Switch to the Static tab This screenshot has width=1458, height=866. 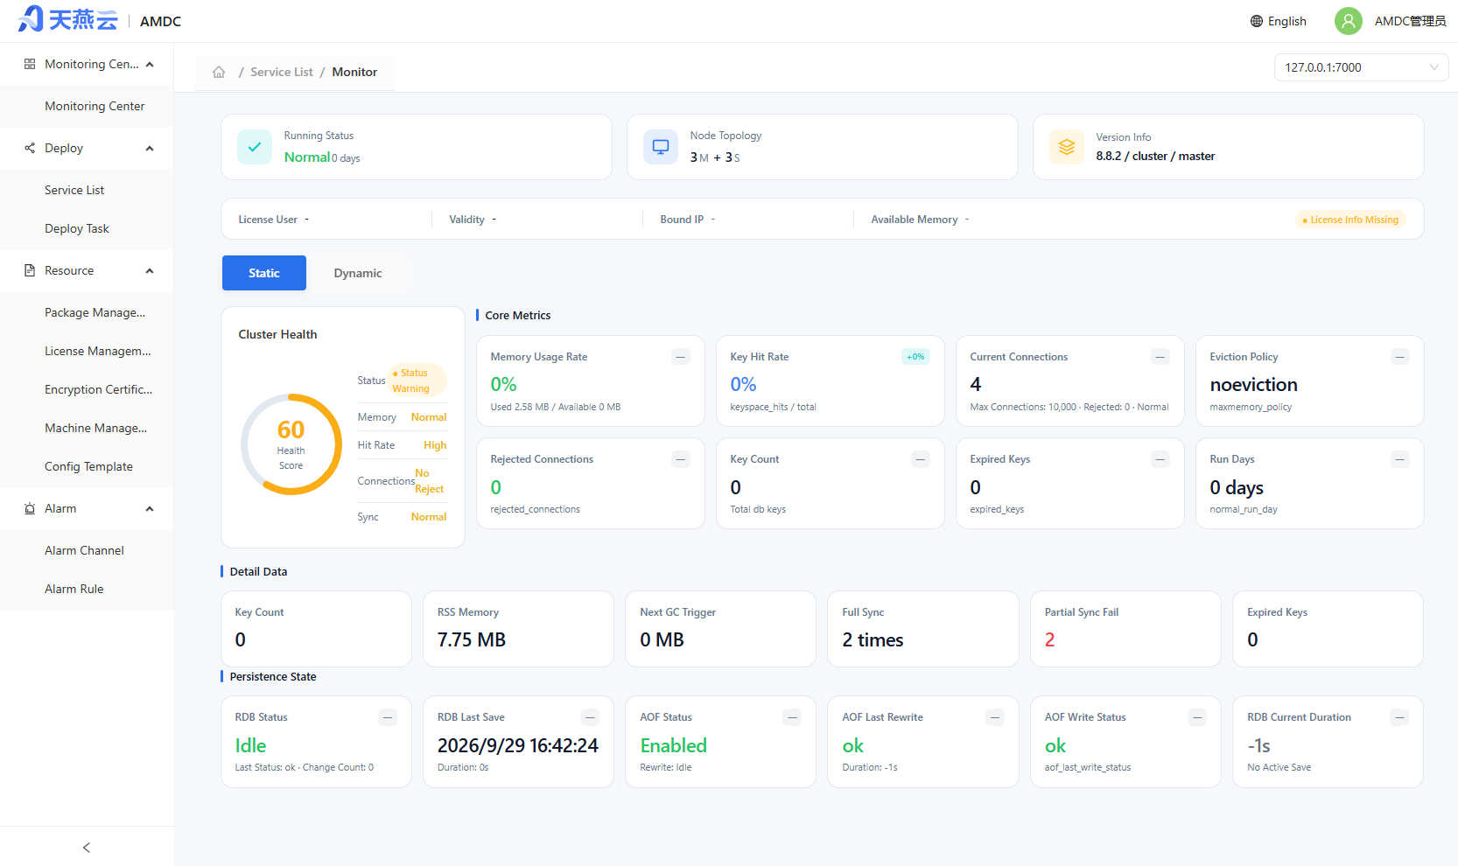pos(264,273)
